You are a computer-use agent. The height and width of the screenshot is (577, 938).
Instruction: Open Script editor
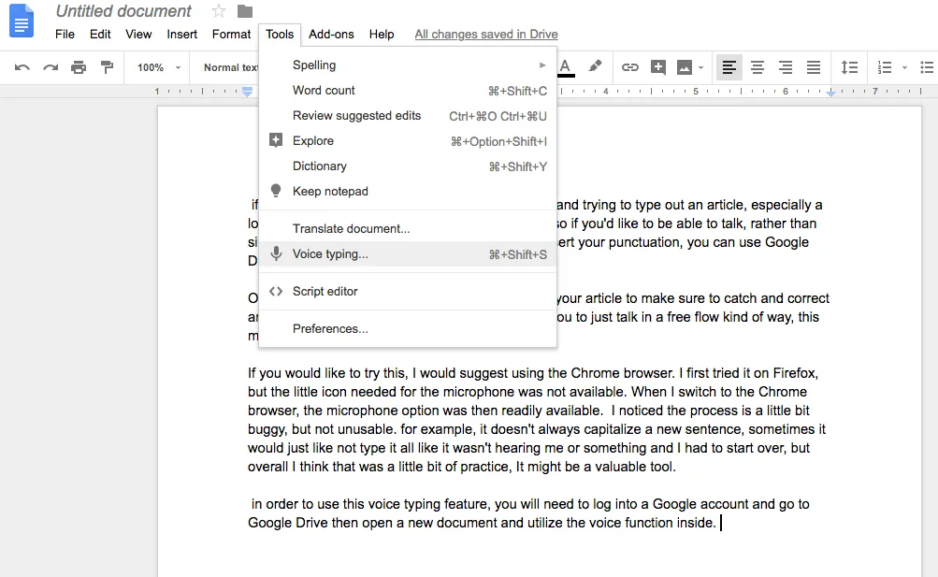408,291
